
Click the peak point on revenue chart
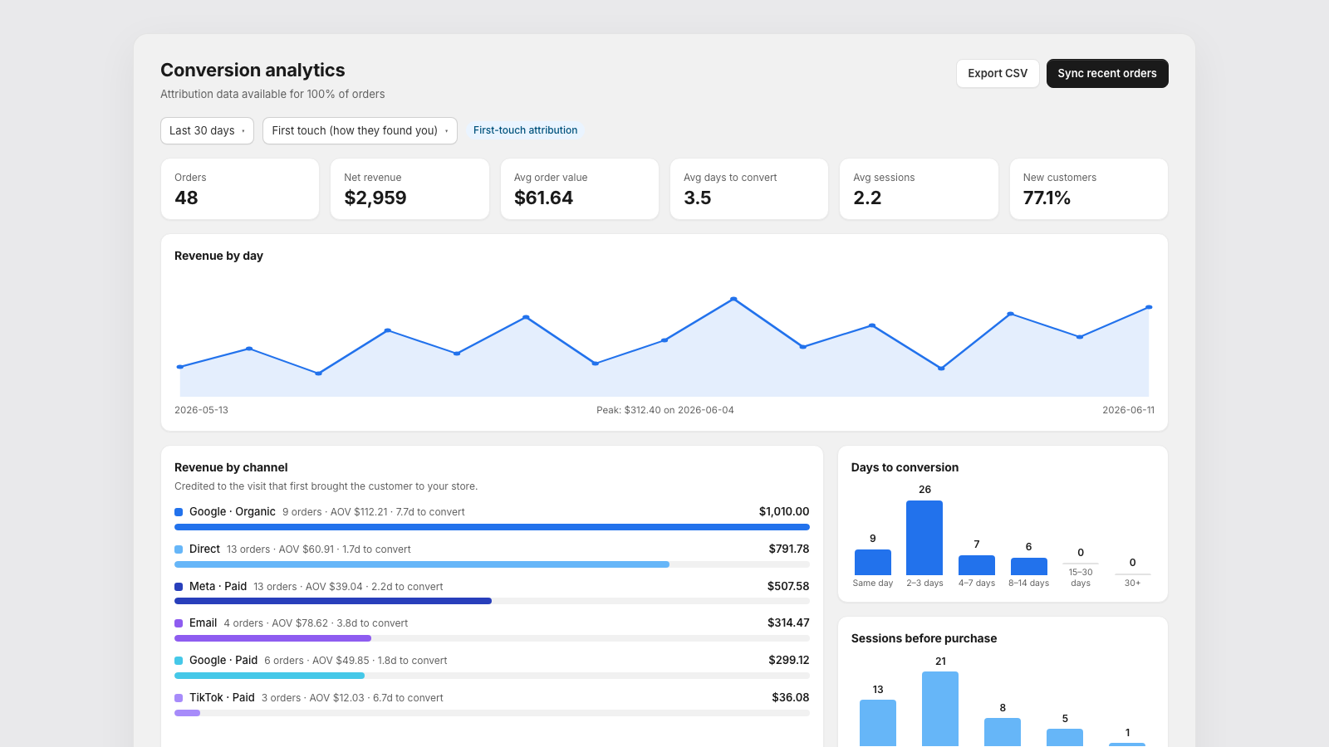pos(733,299)
